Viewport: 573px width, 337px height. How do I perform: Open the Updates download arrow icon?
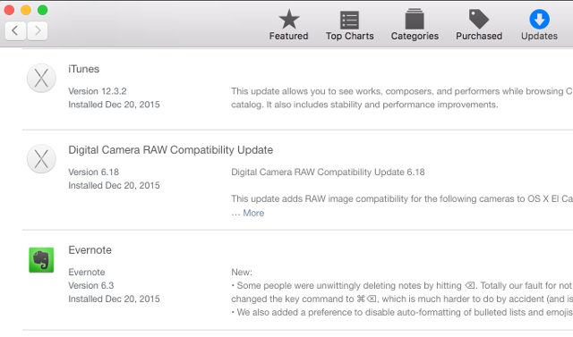(539, 19)
